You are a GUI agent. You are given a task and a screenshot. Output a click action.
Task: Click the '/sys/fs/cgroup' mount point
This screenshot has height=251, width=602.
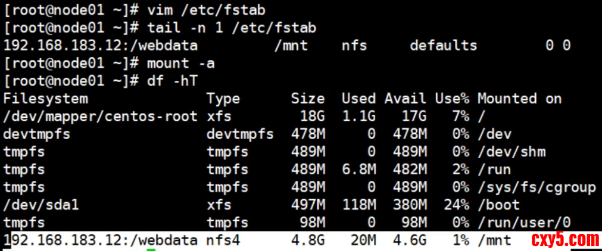click(537, 187)
